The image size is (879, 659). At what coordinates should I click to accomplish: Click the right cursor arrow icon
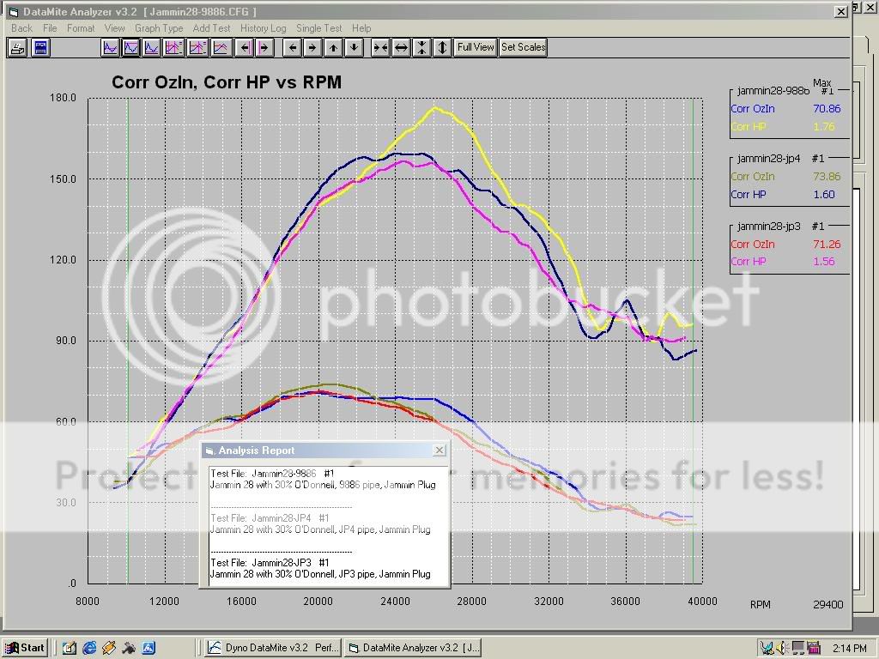264,47
